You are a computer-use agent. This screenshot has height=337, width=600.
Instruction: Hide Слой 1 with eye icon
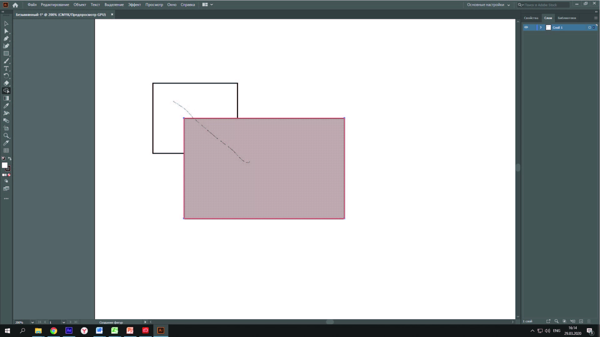tap(526, 27)
